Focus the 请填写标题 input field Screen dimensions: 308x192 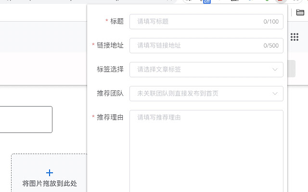pyautogui.click(x=206, y=22)
